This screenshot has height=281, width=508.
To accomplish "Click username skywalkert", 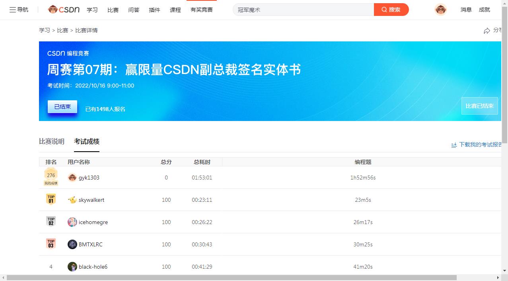I will tap(91, 200).
